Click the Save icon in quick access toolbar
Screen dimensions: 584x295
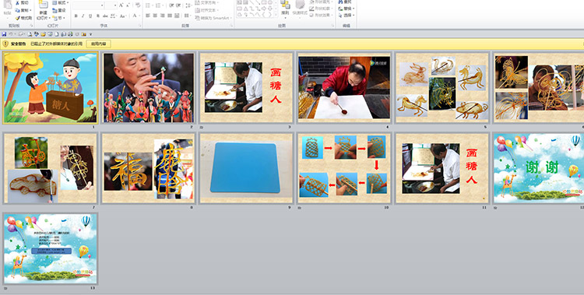click(x=4, y=34)
